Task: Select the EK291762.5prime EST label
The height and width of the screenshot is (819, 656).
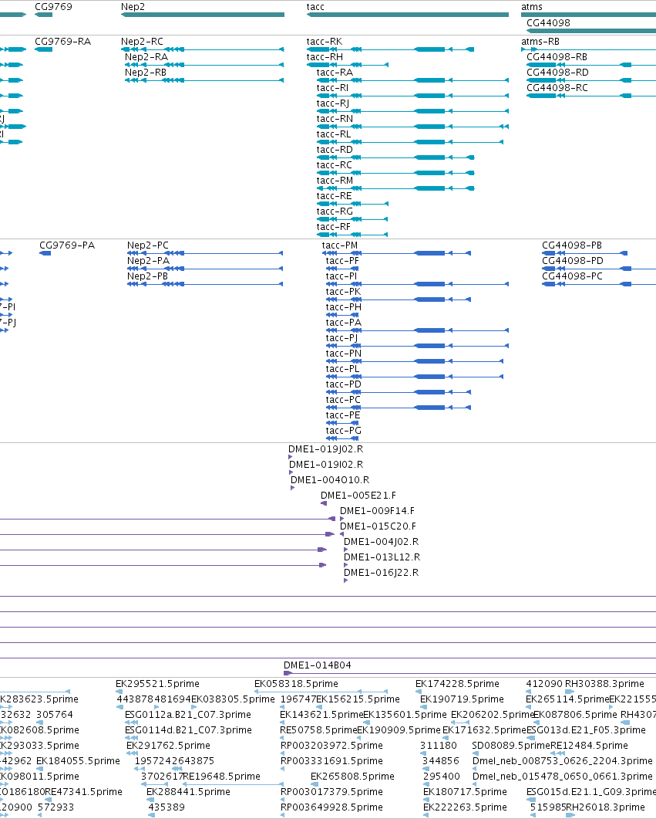Action: click(168, 746)
